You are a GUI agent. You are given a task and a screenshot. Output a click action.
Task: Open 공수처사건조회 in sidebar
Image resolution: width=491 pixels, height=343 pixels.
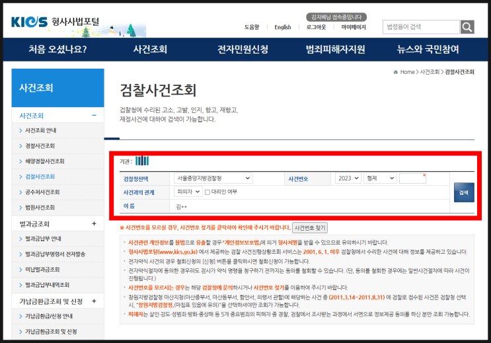(x=42, y=192)
